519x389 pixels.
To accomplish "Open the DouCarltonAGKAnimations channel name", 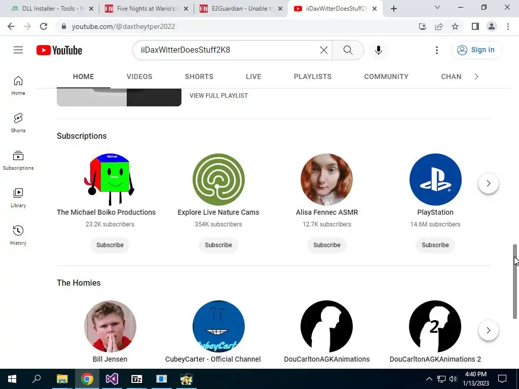I will (327, 359).
